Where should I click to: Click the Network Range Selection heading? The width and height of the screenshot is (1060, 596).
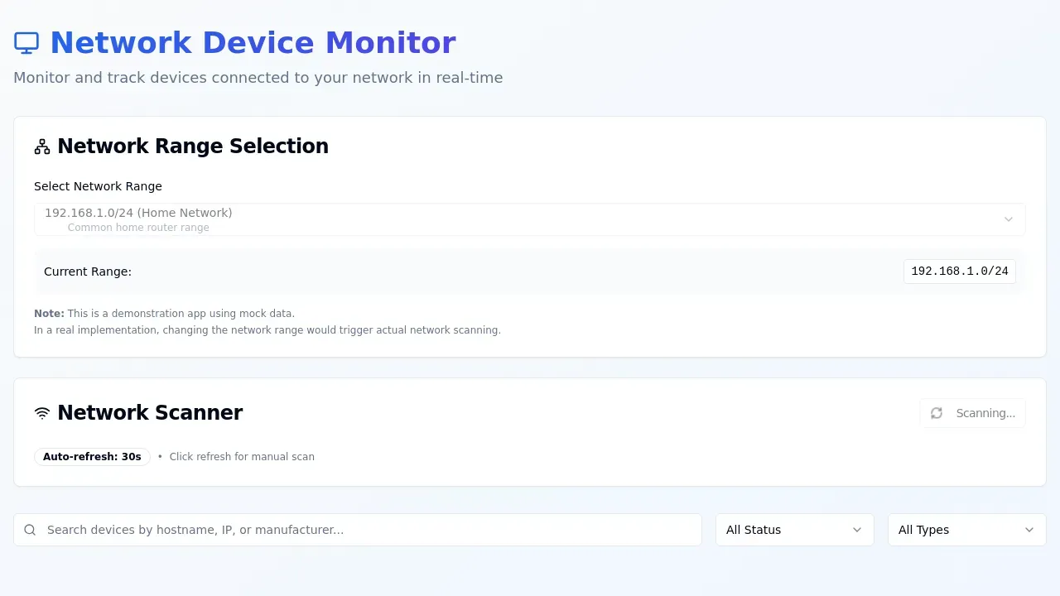[x=192, y=146]
